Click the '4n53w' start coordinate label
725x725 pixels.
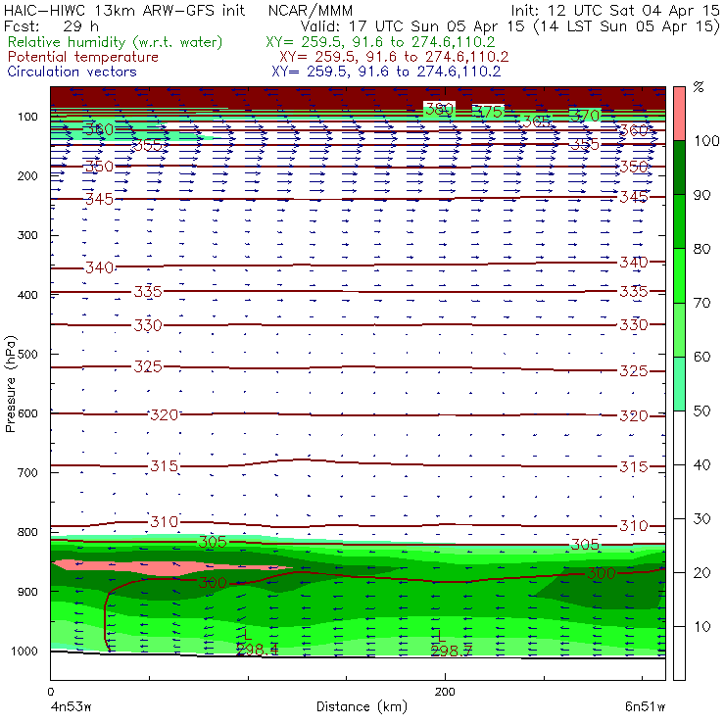71,706
